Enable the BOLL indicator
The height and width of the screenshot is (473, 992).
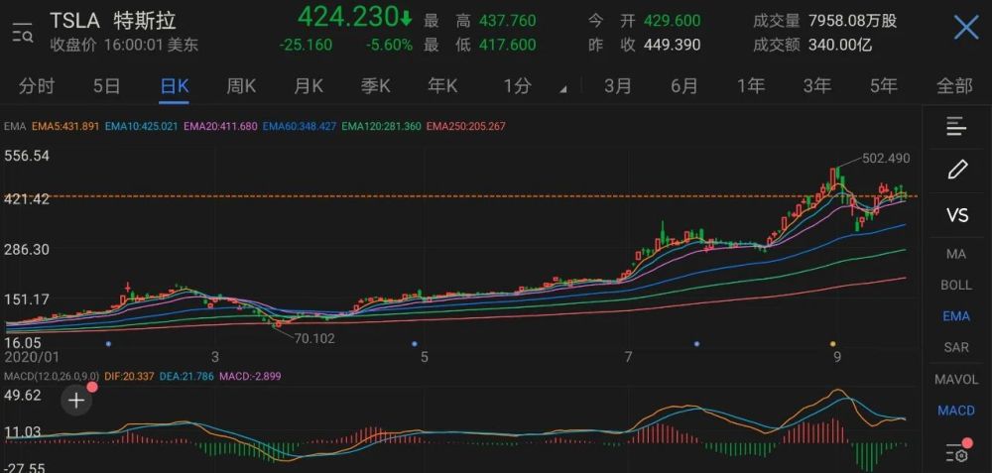tap(956, 286)
